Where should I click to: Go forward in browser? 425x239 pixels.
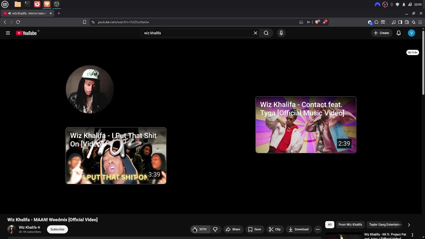(11, 22)
